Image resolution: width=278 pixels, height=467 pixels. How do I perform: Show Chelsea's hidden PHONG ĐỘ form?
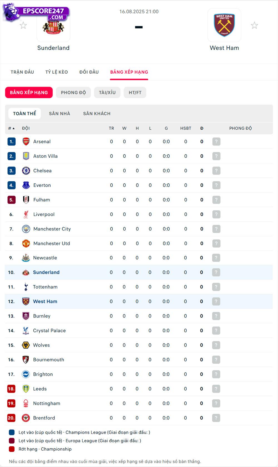point(216,171)
